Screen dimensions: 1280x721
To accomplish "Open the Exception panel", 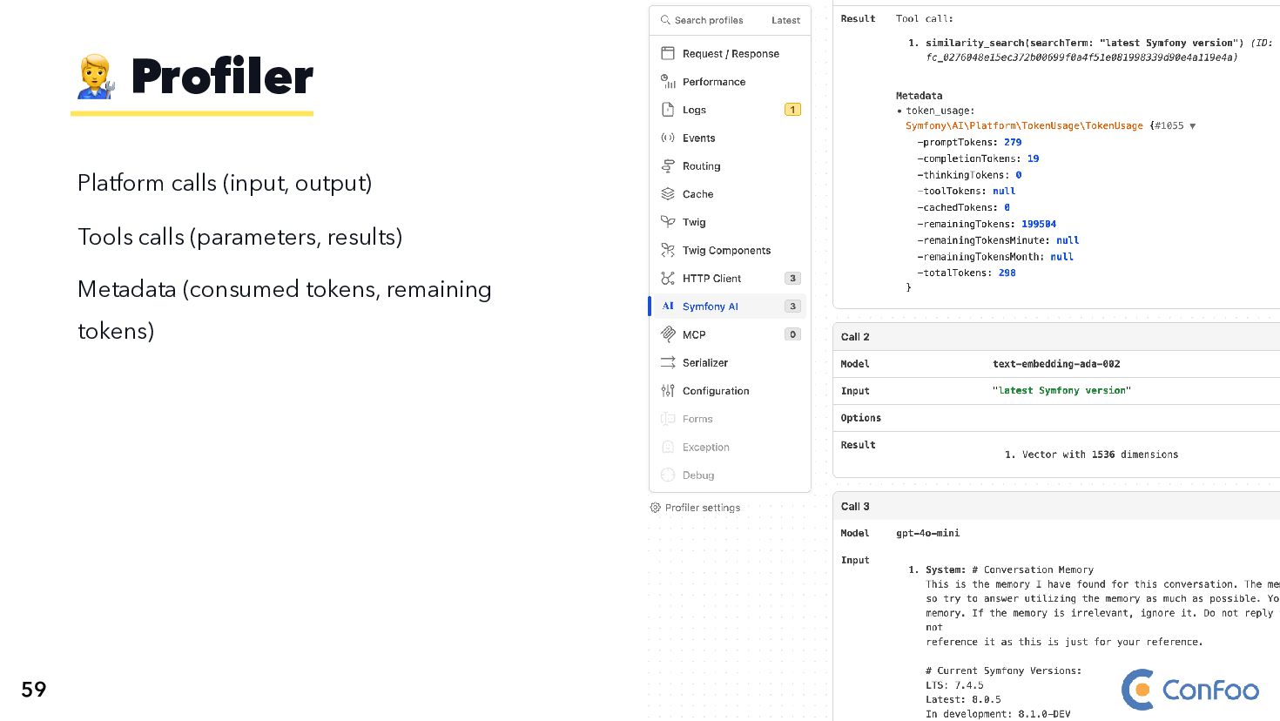I will point(730,447).
